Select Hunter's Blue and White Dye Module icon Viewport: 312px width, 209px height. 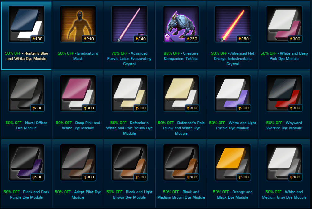point(26,24)
